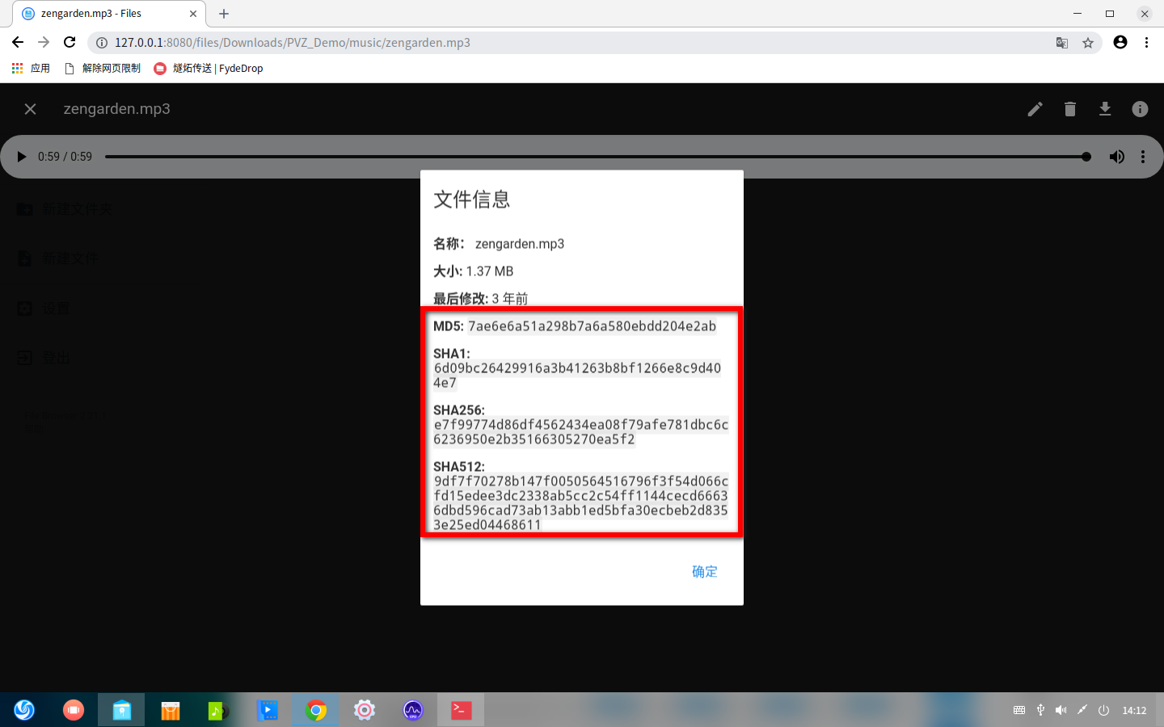This screenshot has width=1164, height=727.
Task: Click the last modified value 3 年前
Action: [x=510, y=299]
